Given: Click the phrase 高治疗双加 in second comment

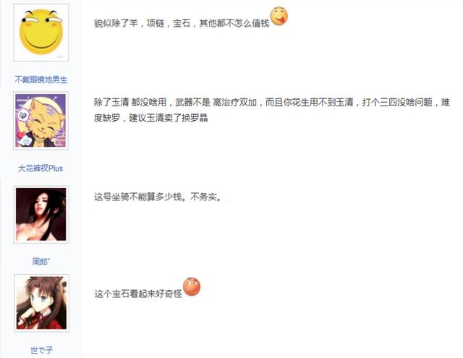Looking at the screenshot, I should 234,103.
